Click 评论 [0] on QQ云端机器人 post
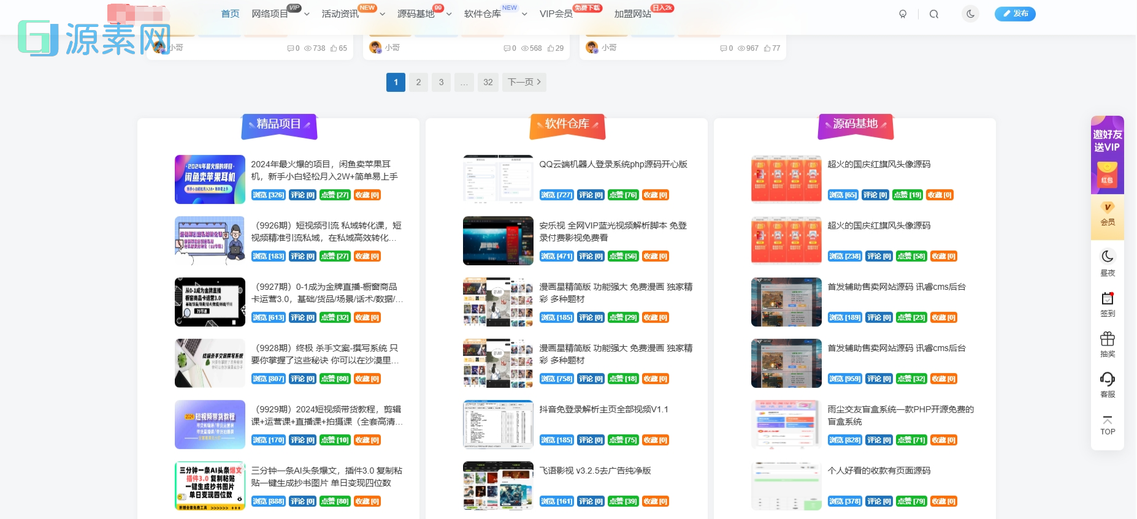This screenshot has height=519, width=1137. pos(591,195)
